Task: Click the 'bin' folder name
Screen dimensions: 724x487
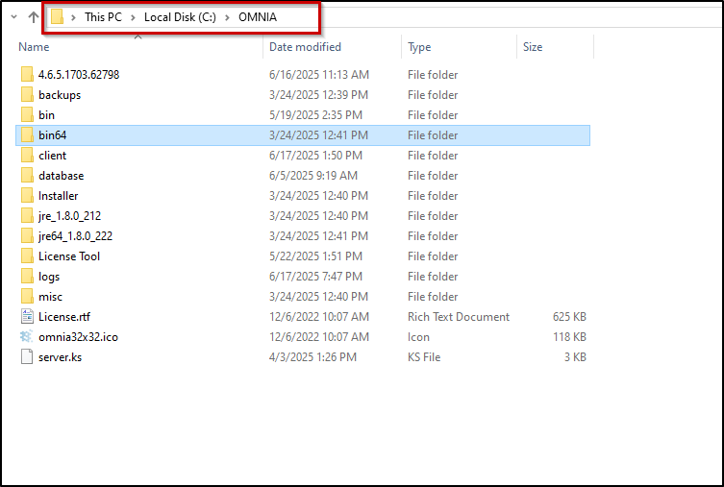Action: 47,115
